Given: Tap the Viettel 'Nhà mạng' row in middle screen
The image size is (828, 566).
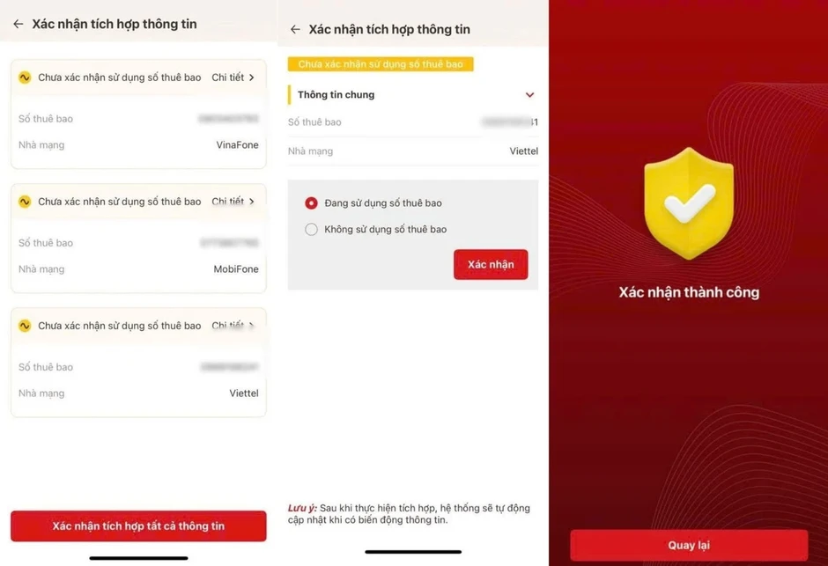Looking at the screenshot, I should [x=413, y=151].
